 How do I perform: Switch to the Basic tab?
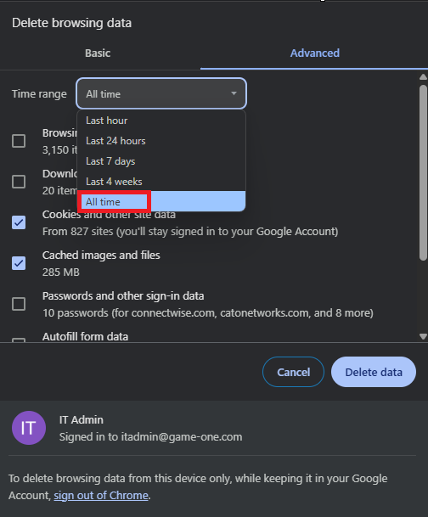[98, 53]
